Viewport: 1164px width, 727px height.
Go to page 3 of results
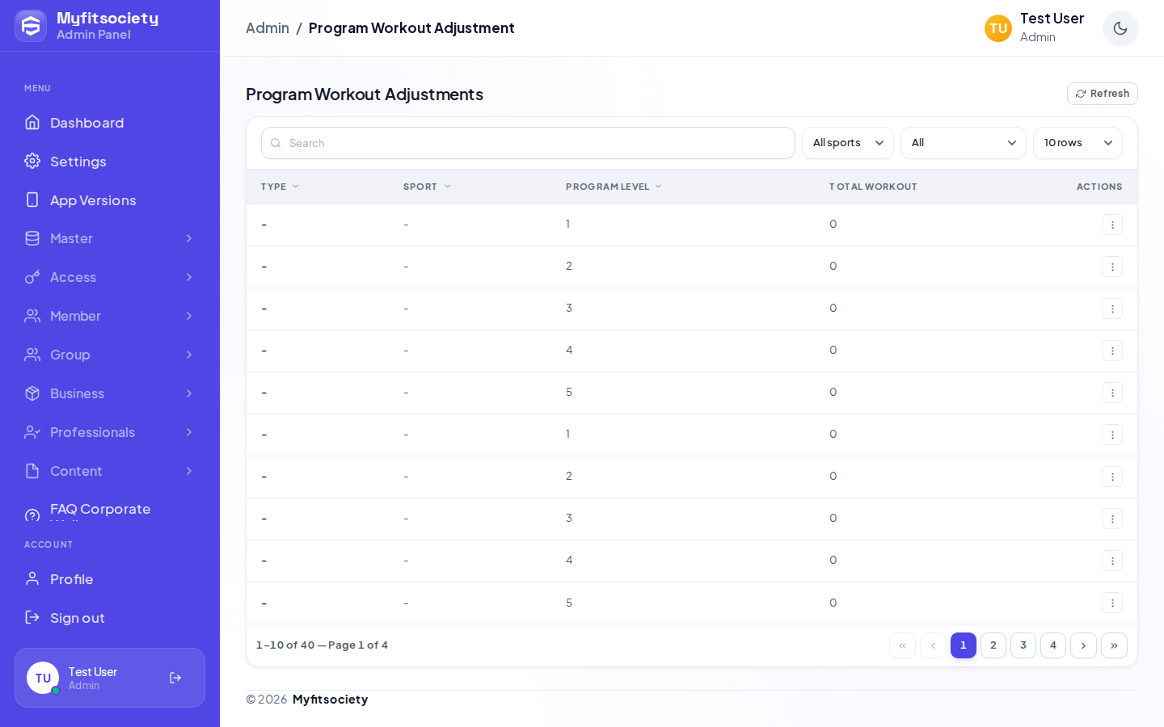click(x=1023, y=645)
